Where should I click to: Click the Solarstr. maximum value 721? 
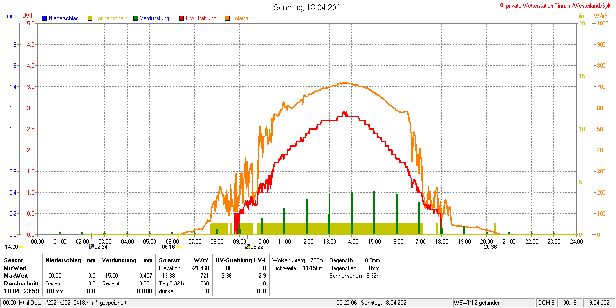pyautogui.click(x=205, y=276)
